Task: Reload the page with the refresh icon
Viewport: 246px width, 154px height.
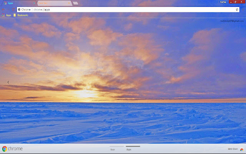Action: click(13, 10)
